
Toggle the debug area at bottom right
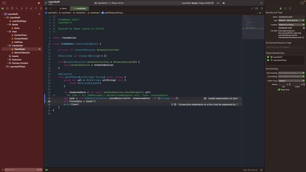point(262,170)
